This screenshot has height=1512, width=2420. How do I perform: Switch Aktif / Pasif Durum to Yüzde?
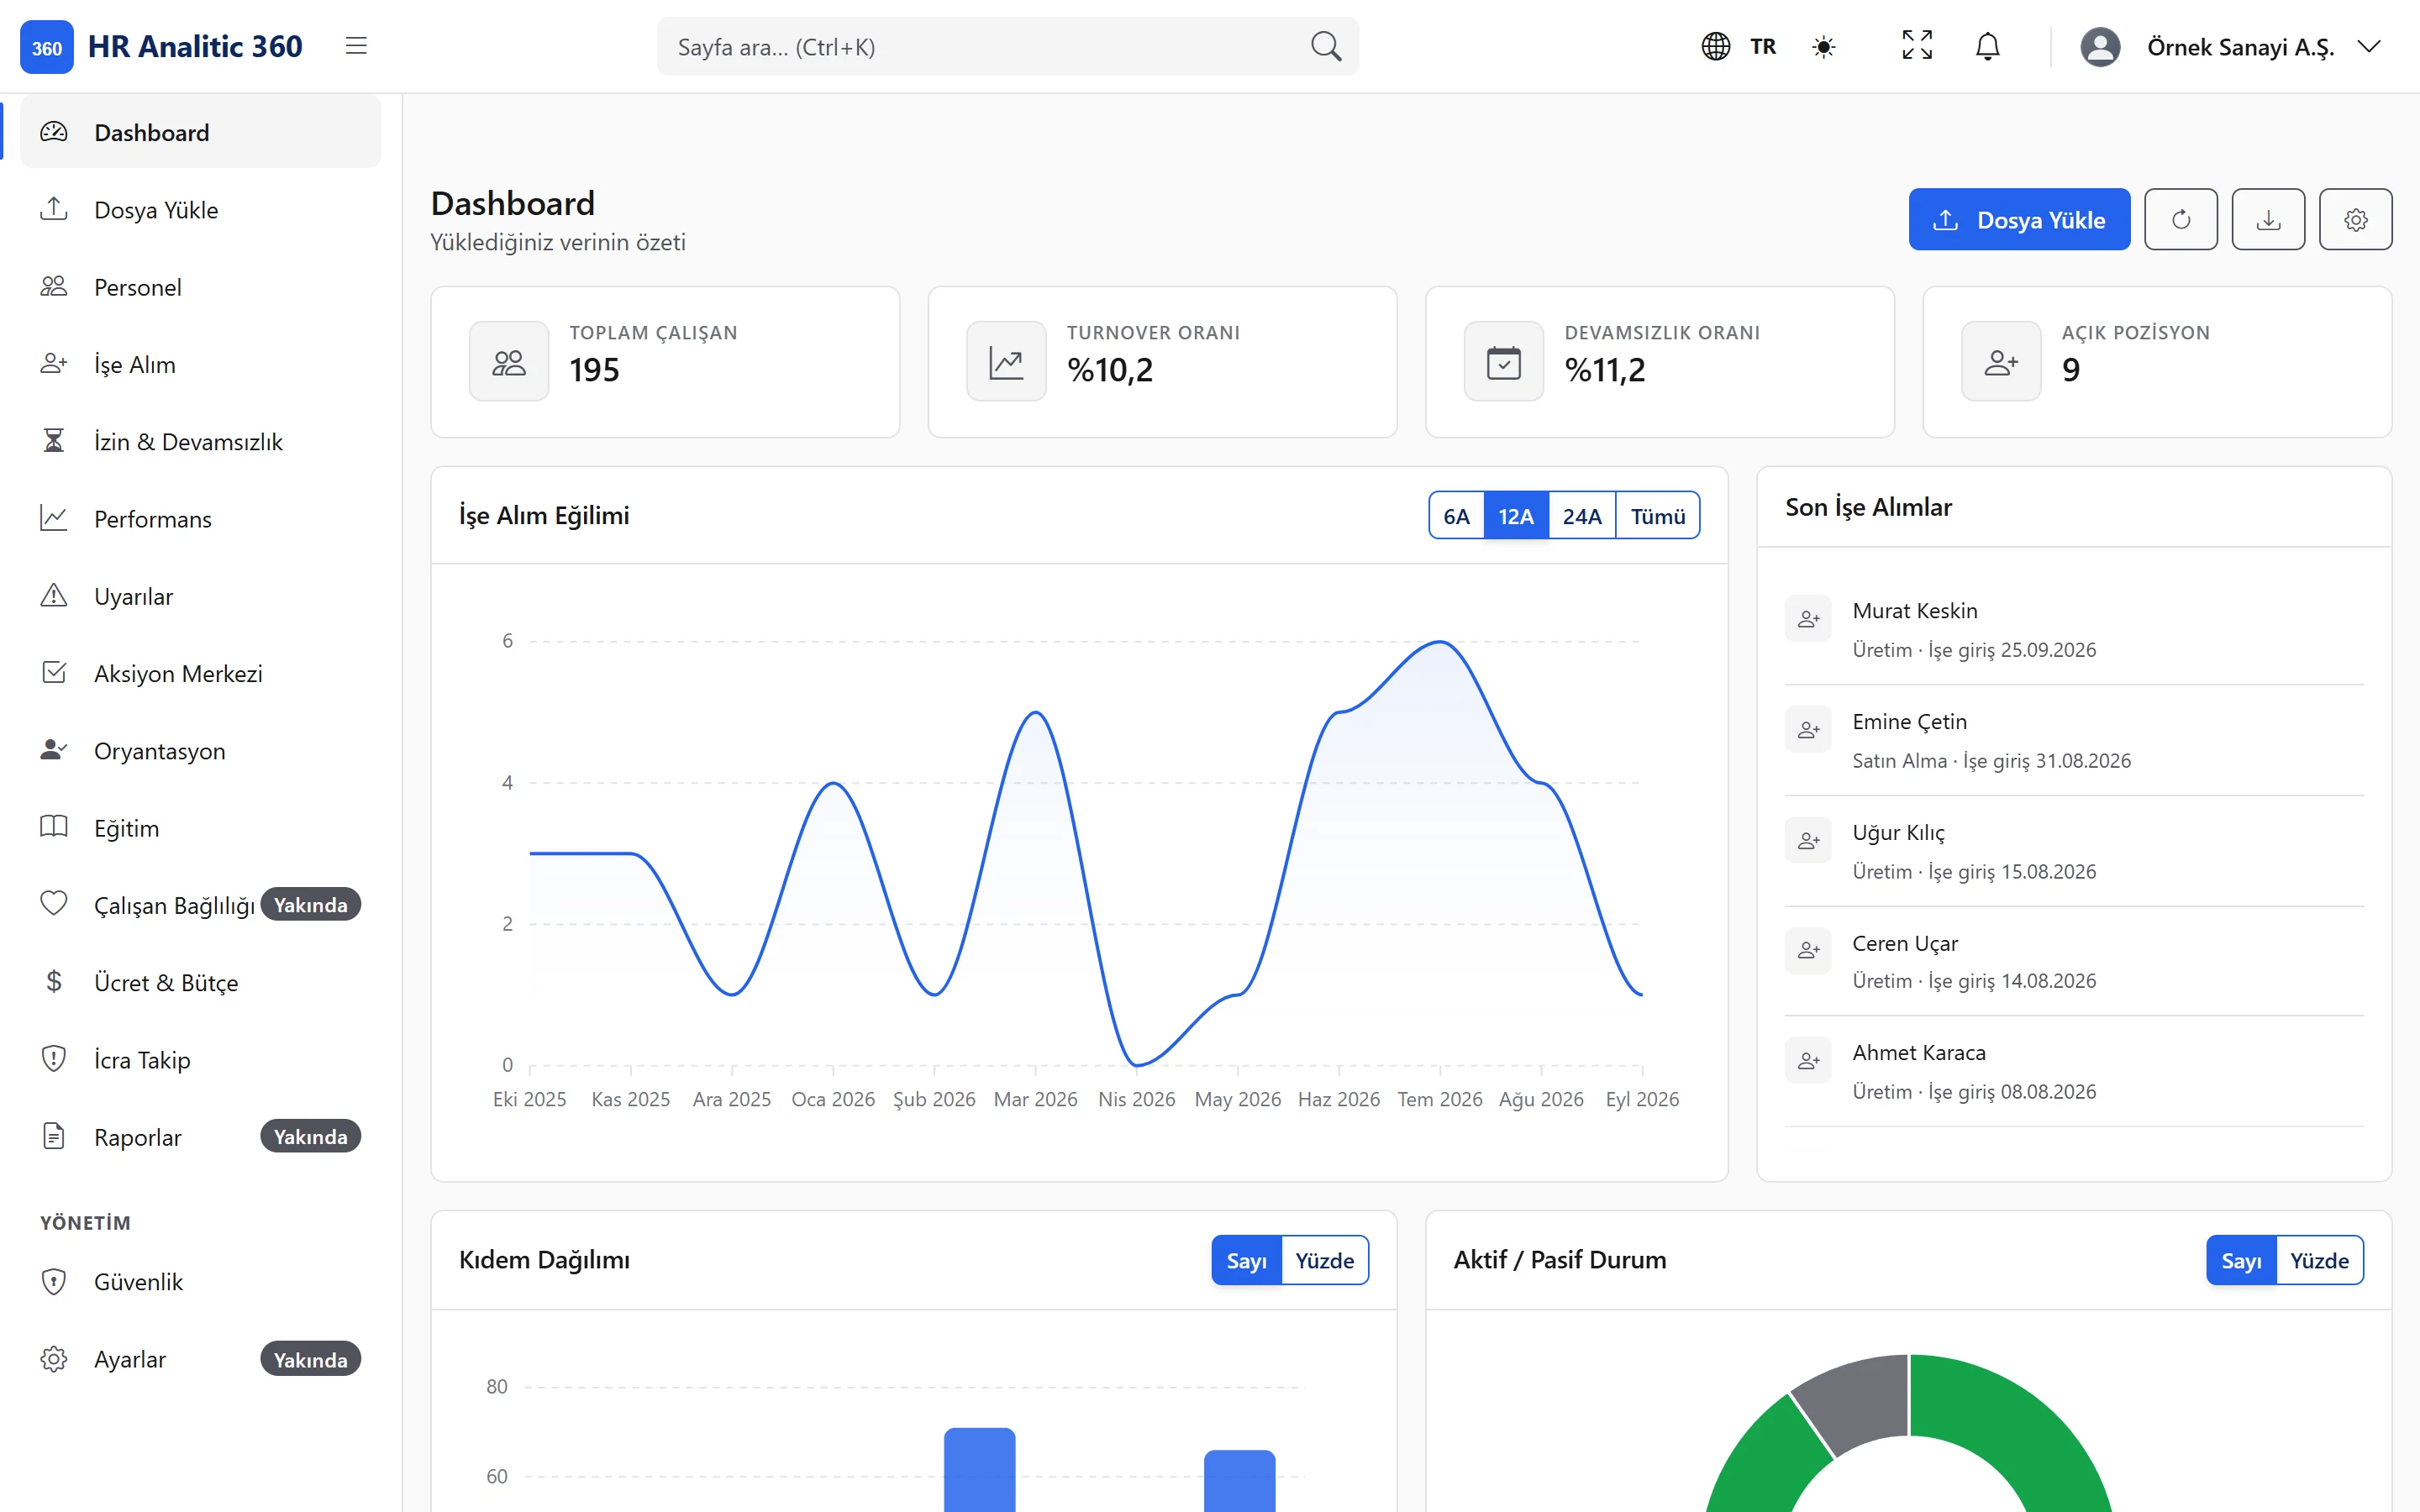point(2319,1260)
